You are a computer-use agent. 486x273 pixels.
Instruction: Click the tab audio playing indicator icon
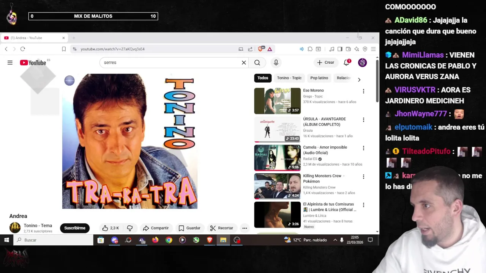301,49
